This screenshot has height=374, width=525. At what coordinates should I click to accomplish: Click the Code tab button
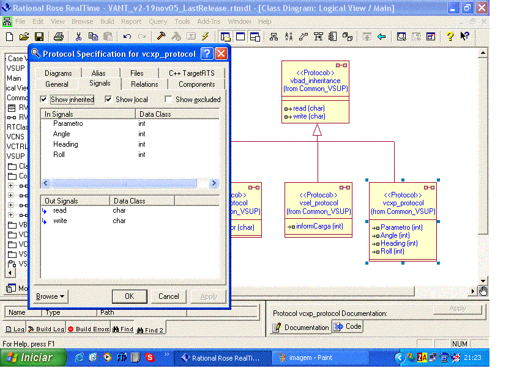(348, 326)
